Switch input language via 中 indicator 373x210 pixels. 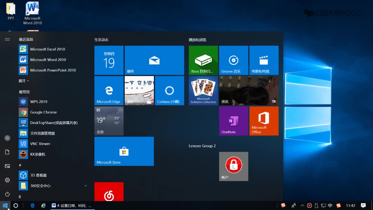330,206
